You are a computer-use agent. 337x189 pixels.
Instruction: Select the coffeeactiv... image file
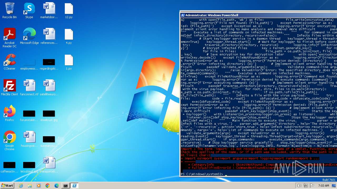pyautogui.click(x=9, y=167)
